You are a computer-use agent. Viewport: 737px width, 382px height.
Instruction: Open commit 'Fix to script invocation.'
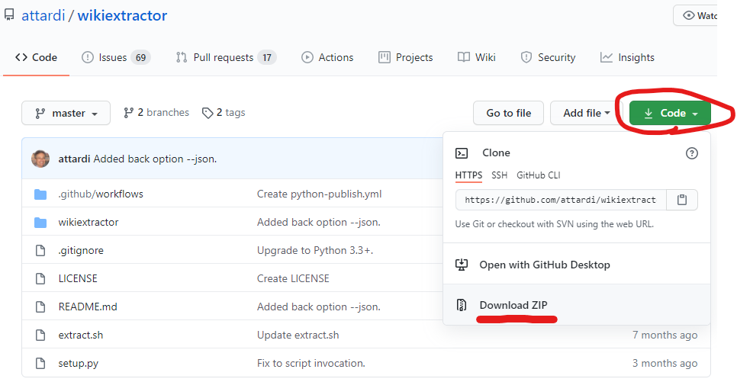[311, 363]
